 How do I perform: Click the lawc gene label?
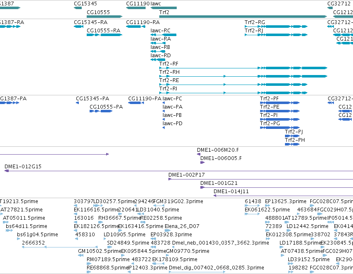coord(156,4)
